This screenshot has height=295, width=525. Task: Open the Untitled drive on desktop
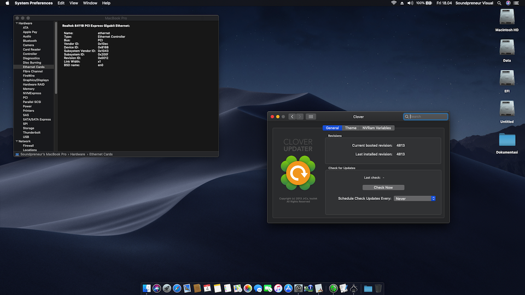pos(507,108)
